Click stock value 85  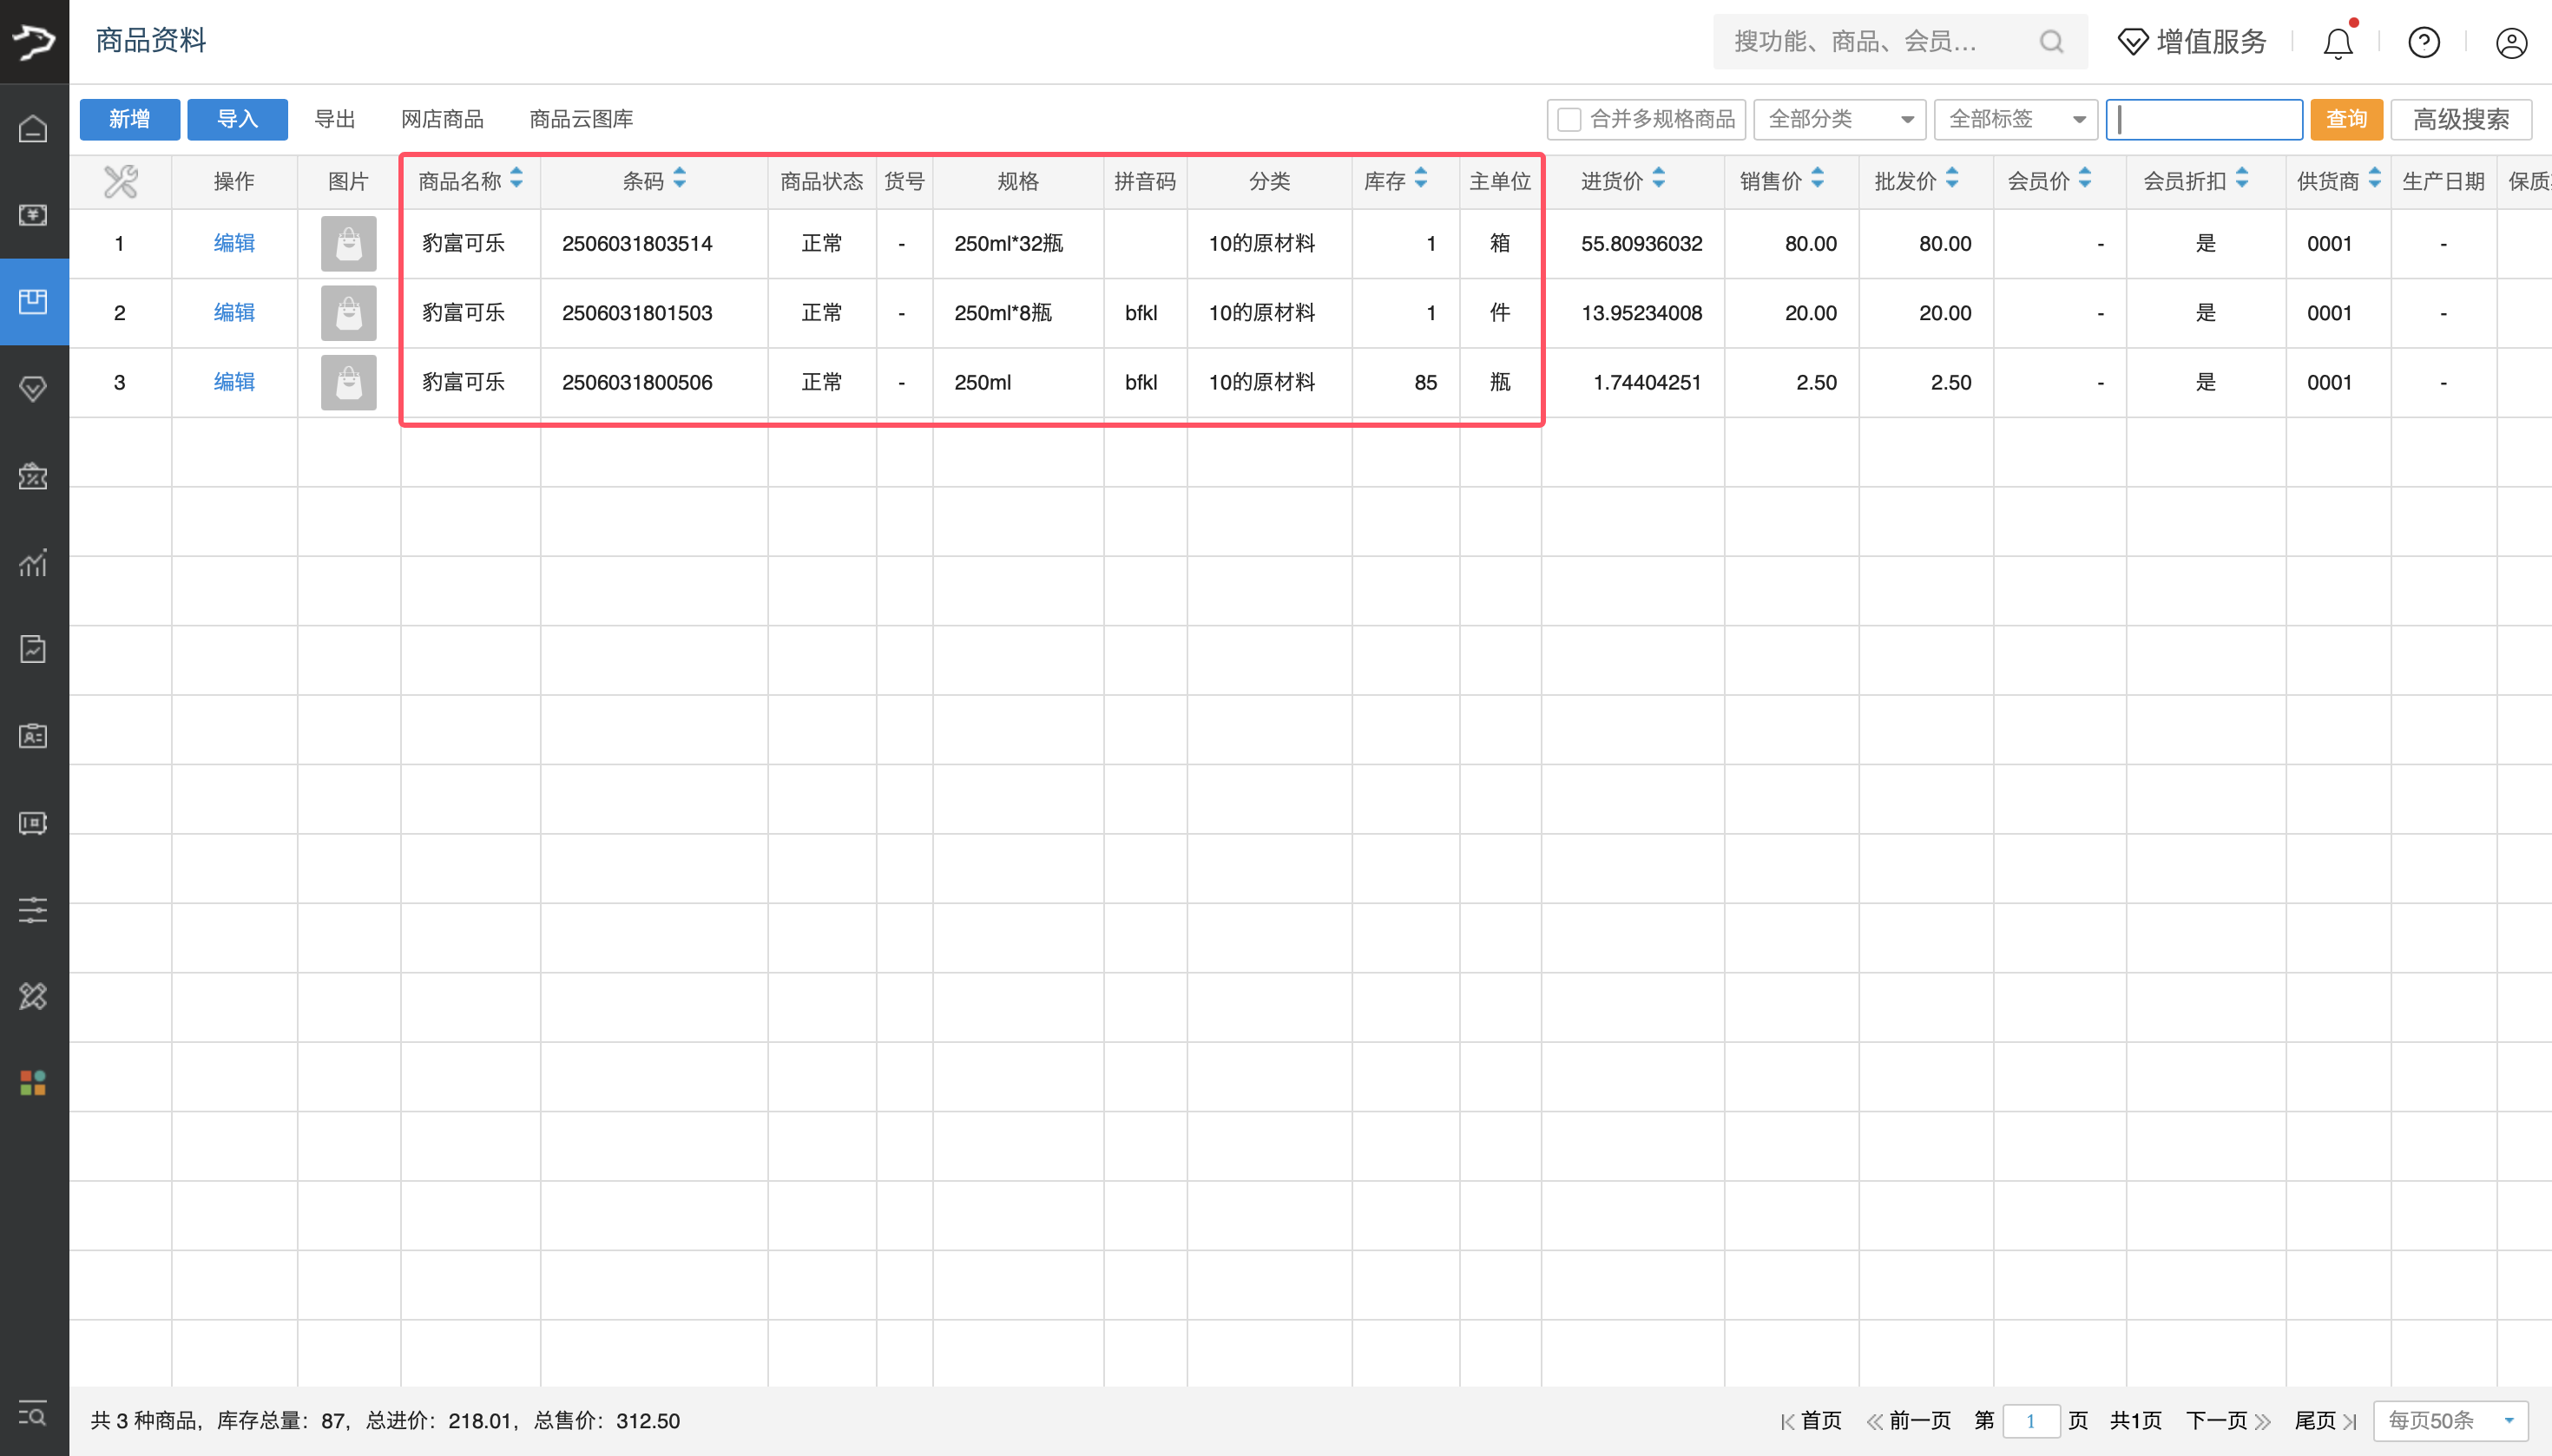(x=1425, y=382)
